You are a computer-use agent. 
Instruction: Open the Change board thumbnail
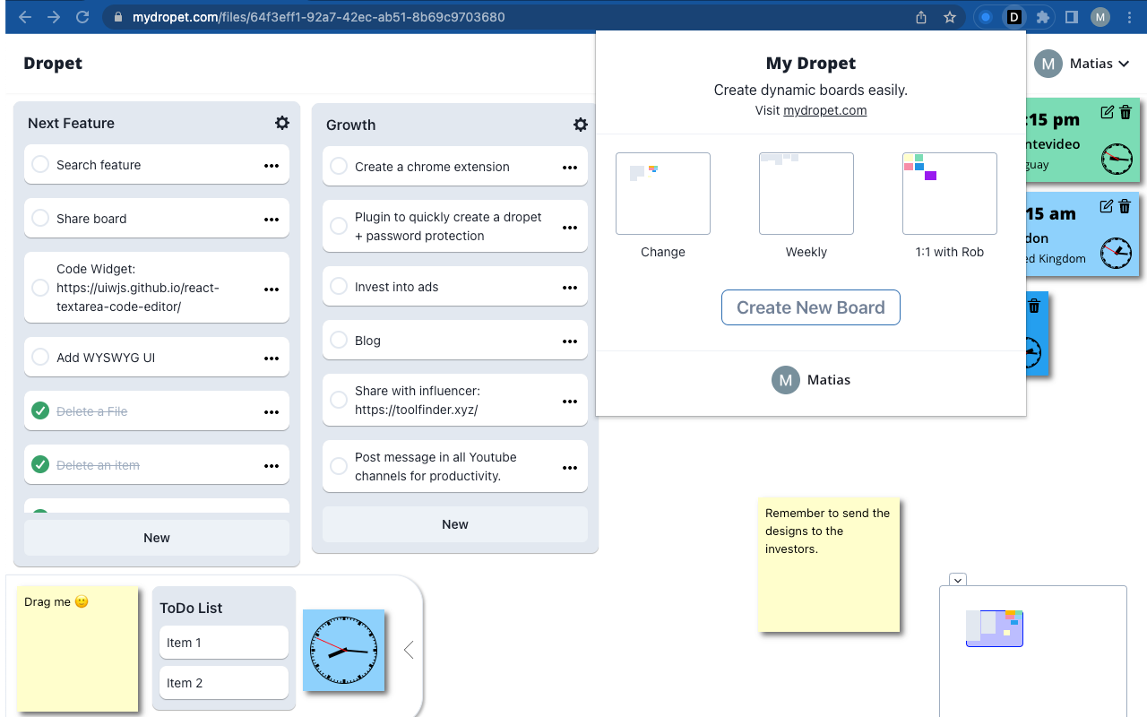point(663,194)
